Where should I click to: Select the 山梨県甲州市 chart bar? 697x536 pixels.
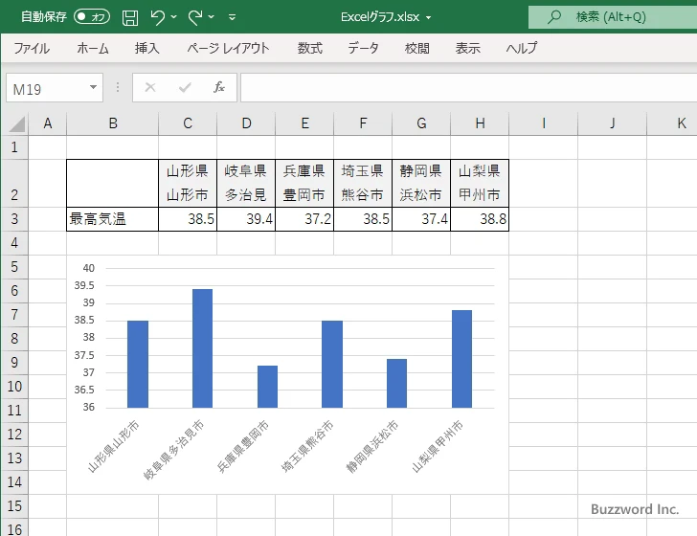(x=461, y=359)
